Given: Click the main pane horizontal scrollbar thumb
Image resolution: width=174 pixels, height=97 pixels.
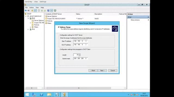Looking at the screenshot, I should 79,88.
